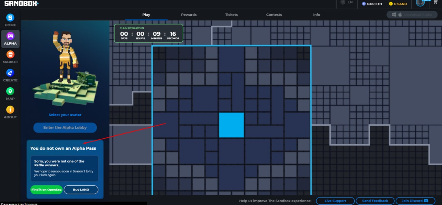Click The Sandbox logo

(x=21, y=3)
